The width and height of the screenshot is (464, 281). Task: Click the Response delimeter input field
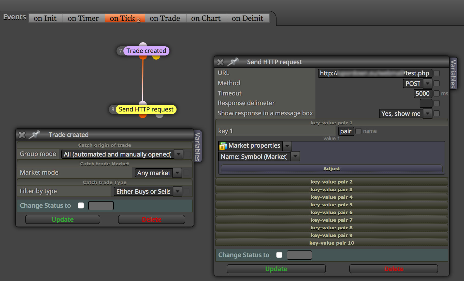point(426,103)
